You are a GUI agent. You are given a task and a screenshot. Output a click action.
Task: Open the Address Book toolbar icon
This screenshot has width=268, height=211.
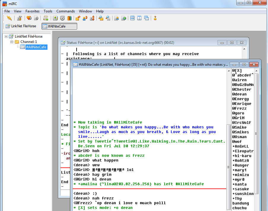(55, 18)
